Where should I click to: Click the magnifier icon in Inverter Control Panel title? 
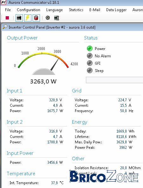tap(5, 27)
